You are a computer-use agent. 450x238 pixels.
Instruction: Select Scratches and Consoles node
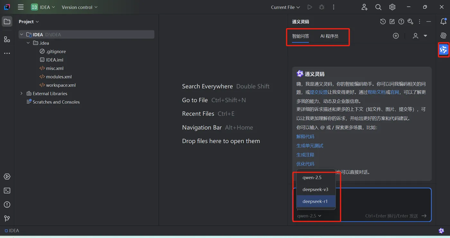click(53, 102)
